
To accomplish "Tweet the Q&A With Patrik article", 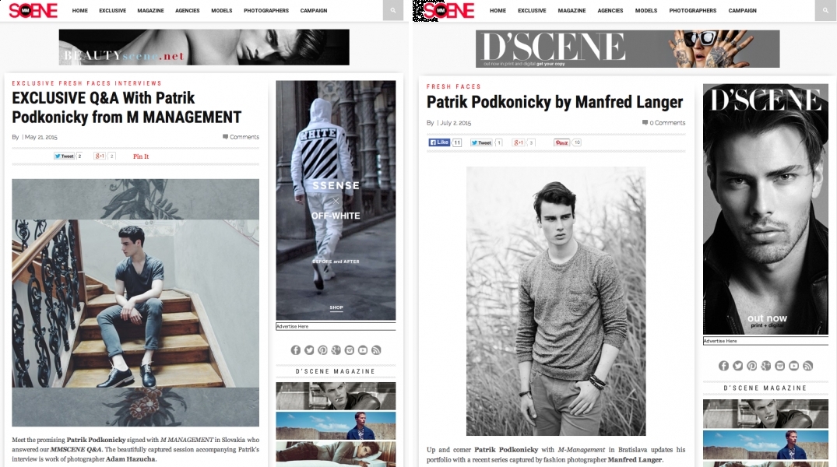I will 64,156.
